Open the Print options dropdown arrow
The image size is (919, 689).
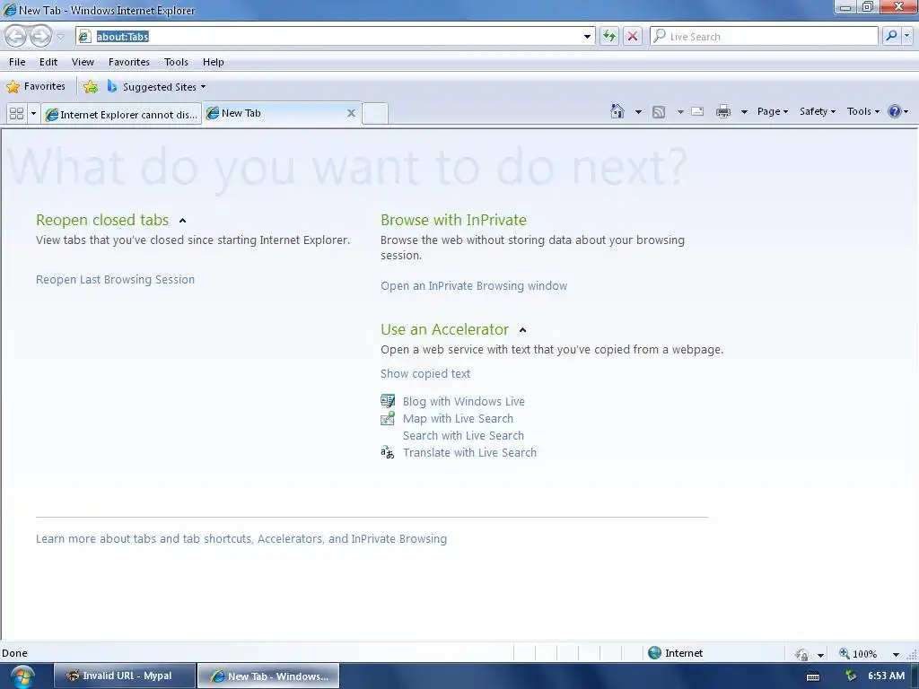tap(744, 111)
